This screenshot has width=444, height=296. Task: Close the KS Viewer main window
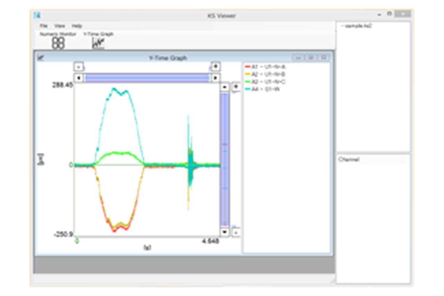click(x=403, y=14)
